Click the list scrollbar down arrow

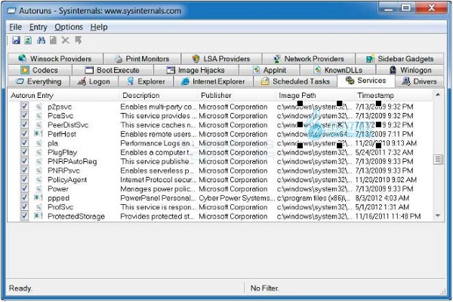coord(438,215)
